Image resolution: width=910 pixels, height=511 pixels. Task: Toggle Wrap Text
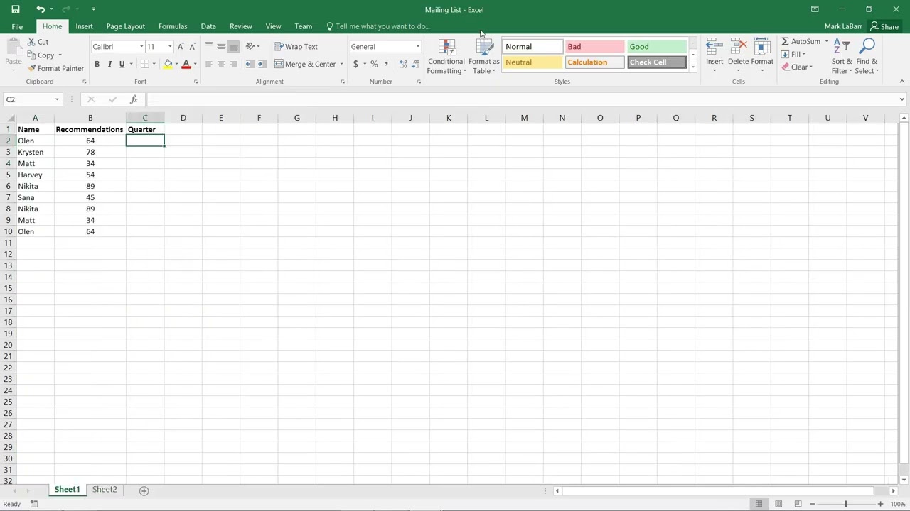pos(296,47)
